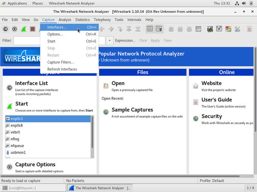This screenshot has width=257, height=192.
Task: Open the Places menu in top bar
Action: pyautogui.click(x=38, y=3)
